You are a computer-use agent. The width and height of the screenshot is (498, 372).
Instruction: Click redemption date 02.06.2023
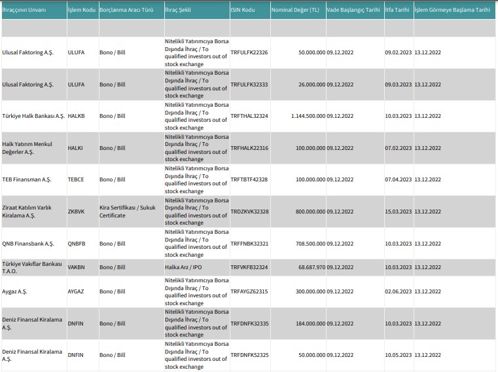pyautogui.click(x=399, y=291)
